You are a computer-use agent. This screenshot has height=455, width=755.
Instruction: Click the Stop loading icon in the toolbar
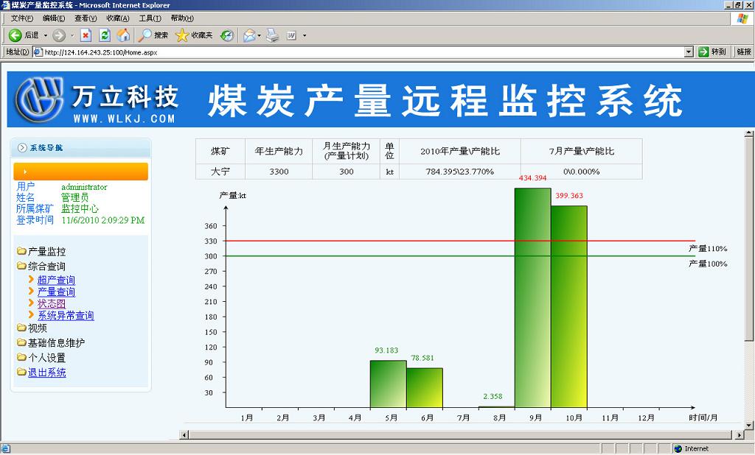[86, 35]
